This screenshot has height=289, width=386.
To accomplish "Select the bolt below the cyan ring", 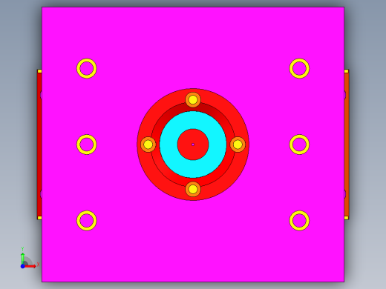I will click(193, 189).
